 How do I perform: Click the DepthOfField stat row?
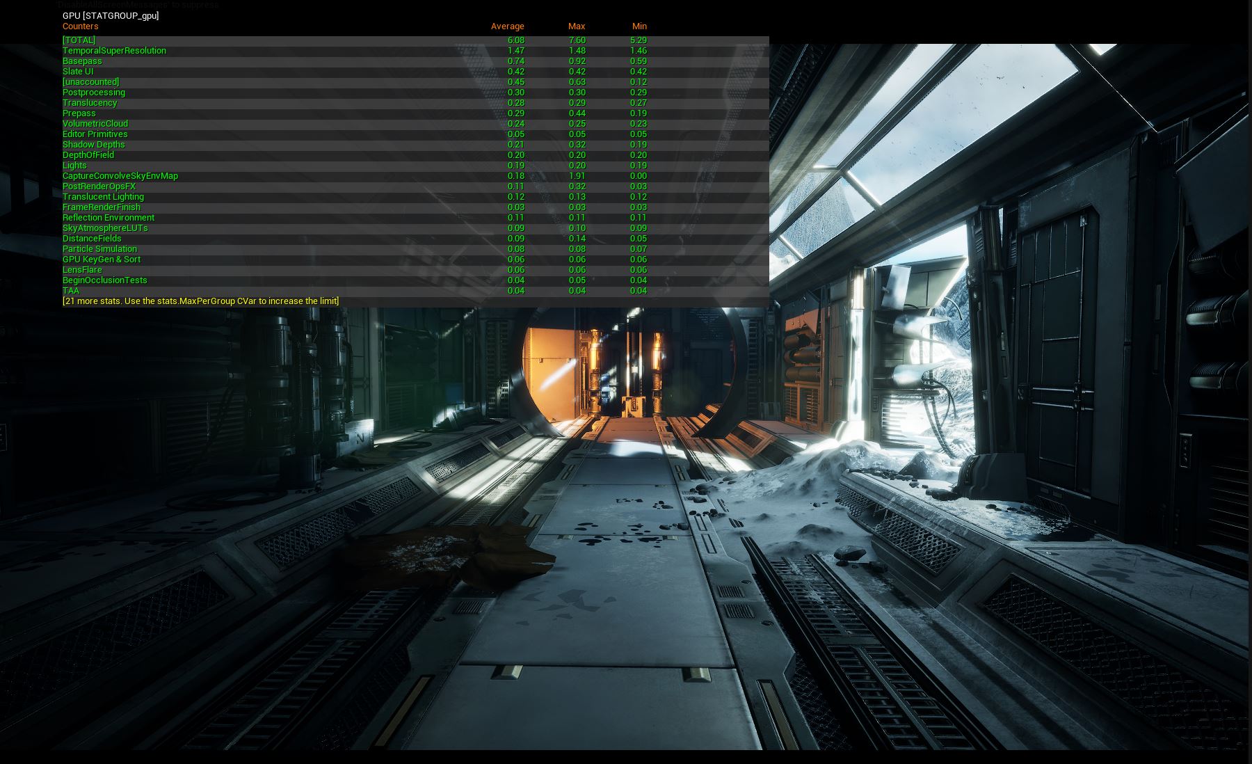coord(91,155)
